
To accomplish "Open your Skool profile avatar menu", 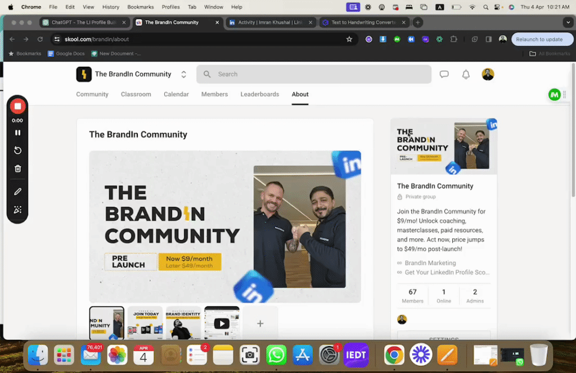I will 487,74.
